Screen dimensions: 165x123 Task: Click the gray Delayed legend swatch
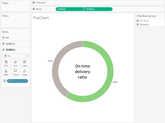point(138,24)
